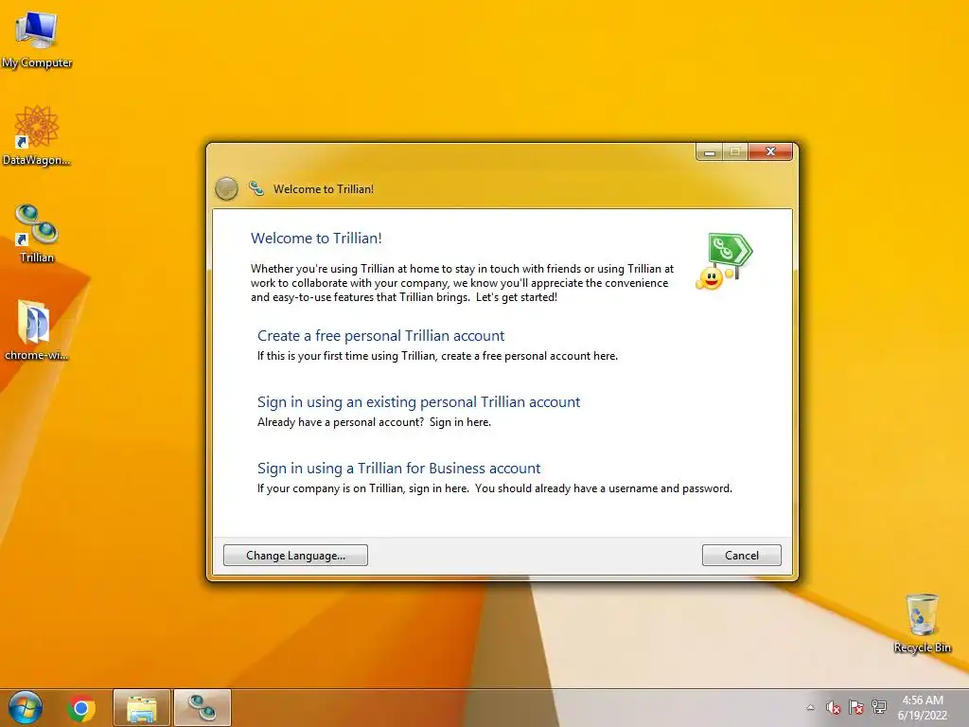The height and width of the screenshot is (727, 969).
Task: Click the Trillian signpost smiley graphic
Action: tap(724, 261)
